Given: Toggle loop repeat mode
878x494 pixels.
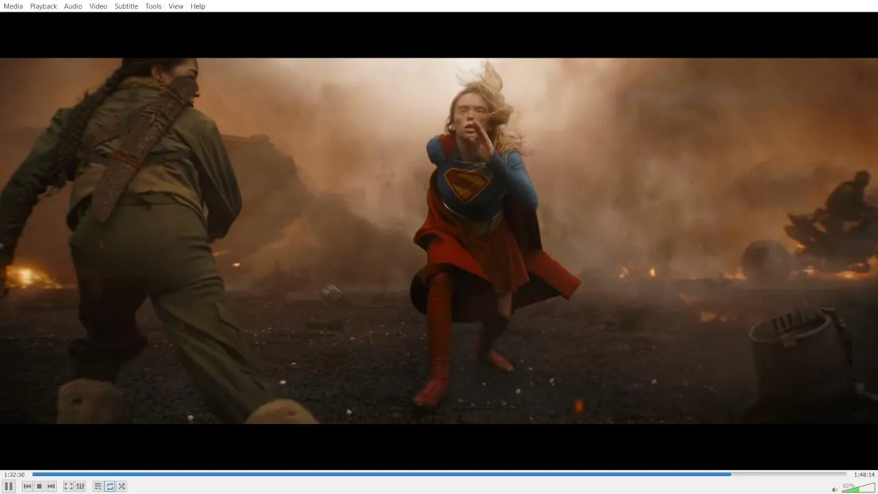Looking at the screenshot, I should [x=110, y=486].
